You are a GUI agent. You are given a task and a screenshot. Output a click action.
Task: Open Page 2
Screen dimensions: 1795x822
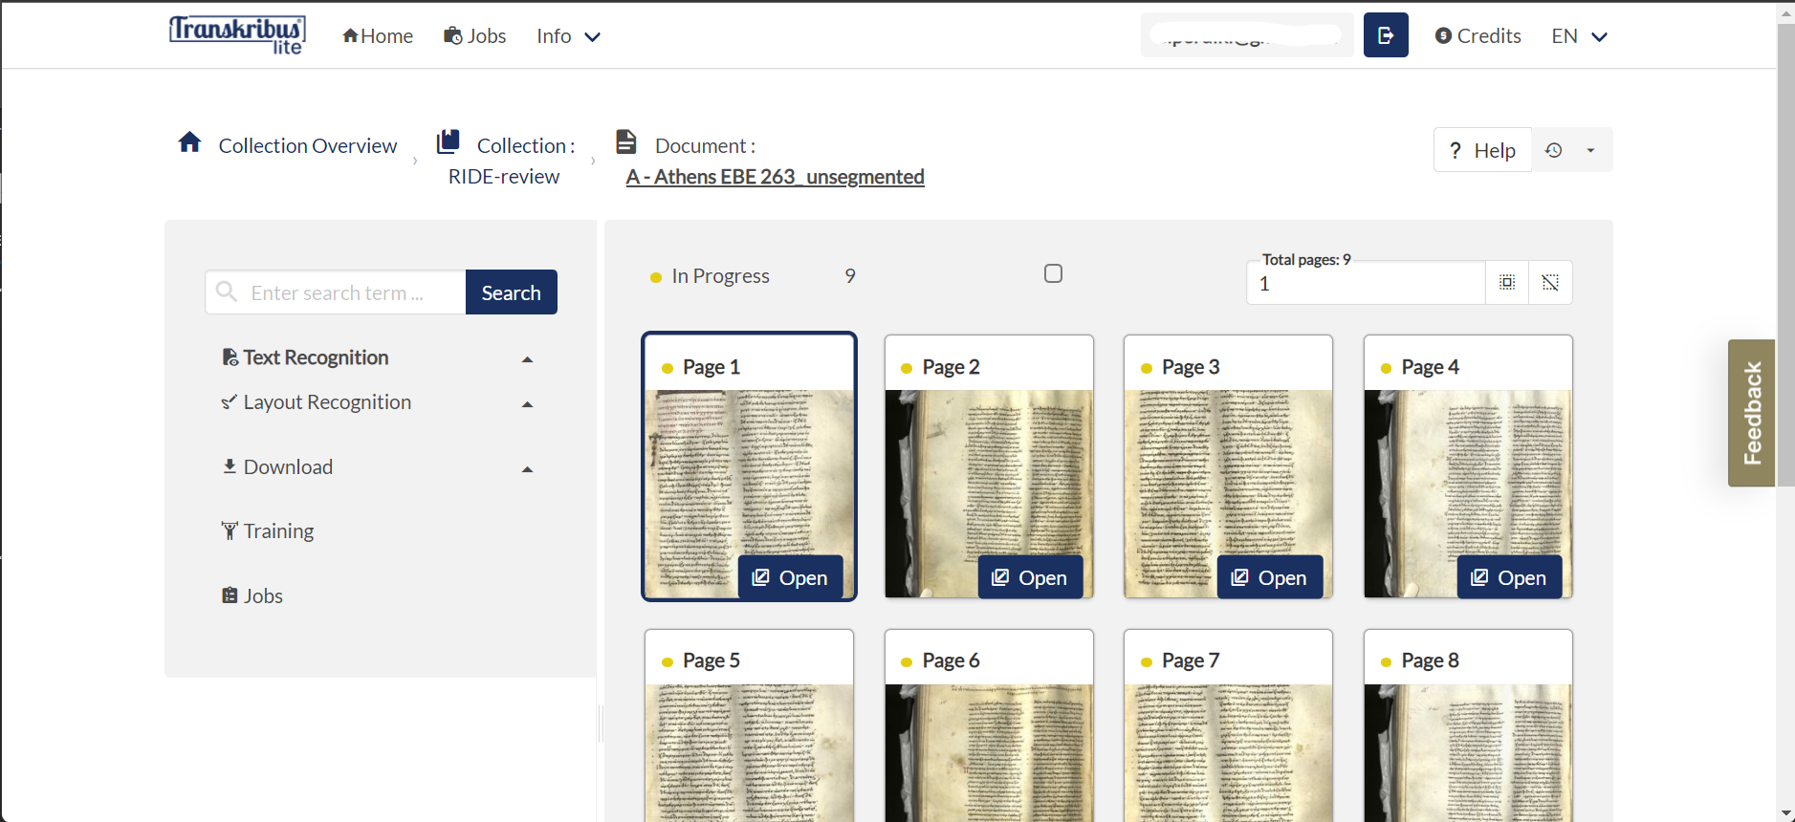point(1030,577)
